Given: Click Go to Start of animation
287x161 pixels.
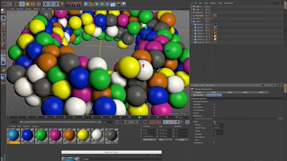Looking at the screenshot, I should (117, 122).
